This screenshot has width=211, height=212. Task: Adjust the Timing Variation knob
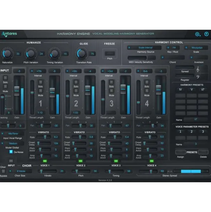tap(54, 53)
